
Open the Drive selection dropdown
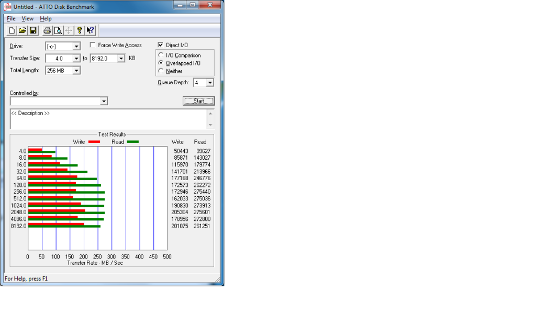76,47
